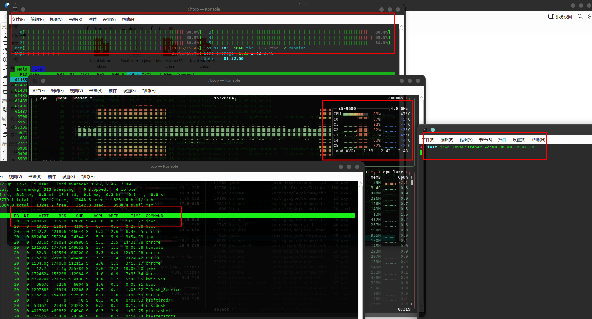
Task: Select the Main tab in htop
Action: (22, 69)
